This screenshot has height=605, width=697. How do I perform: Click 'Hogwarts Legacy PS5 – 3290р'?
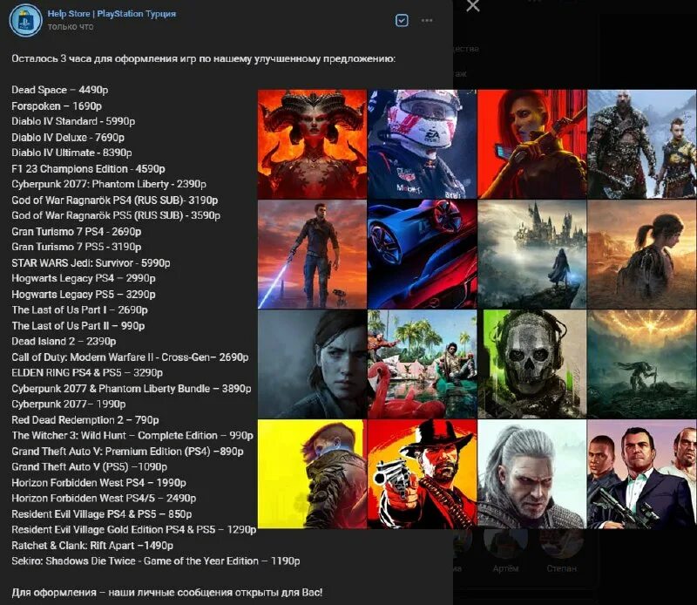(84, 295)
